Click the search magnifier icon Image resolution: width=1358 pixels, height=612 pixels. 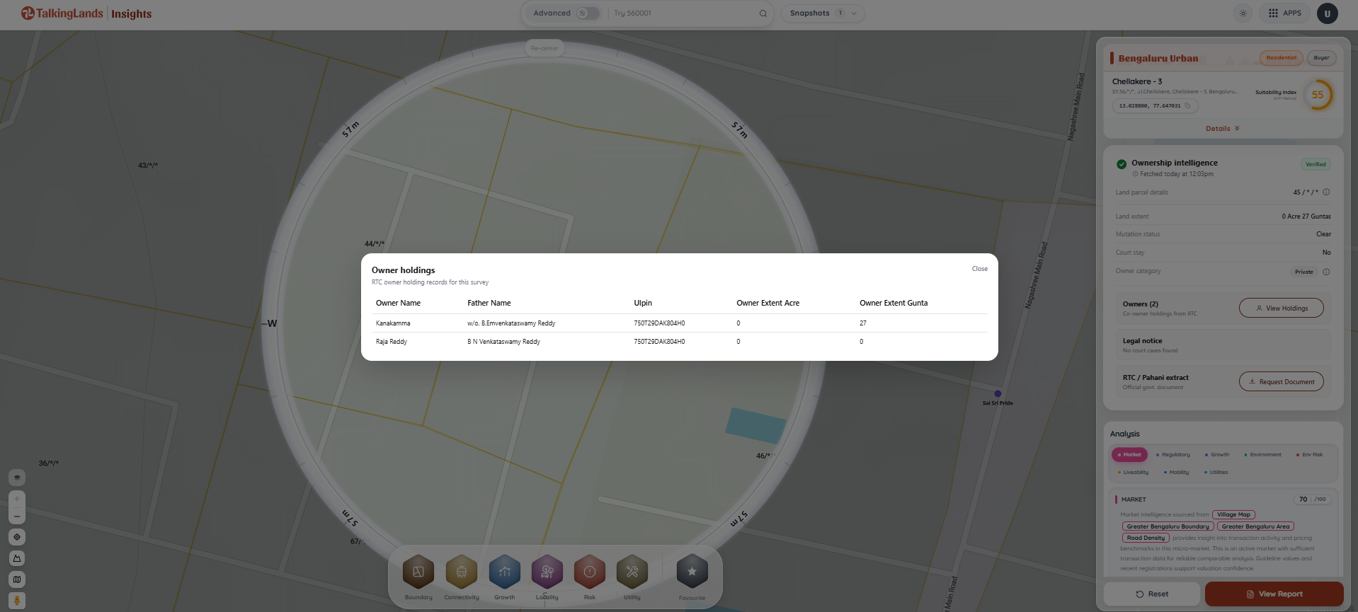pos(763,13)
